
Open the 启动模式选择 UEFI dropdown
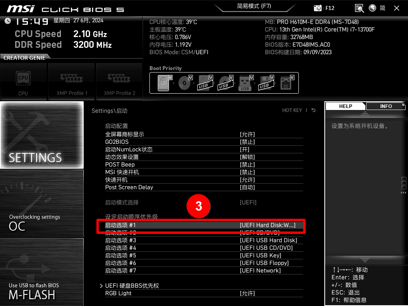[x=248, y=202]
